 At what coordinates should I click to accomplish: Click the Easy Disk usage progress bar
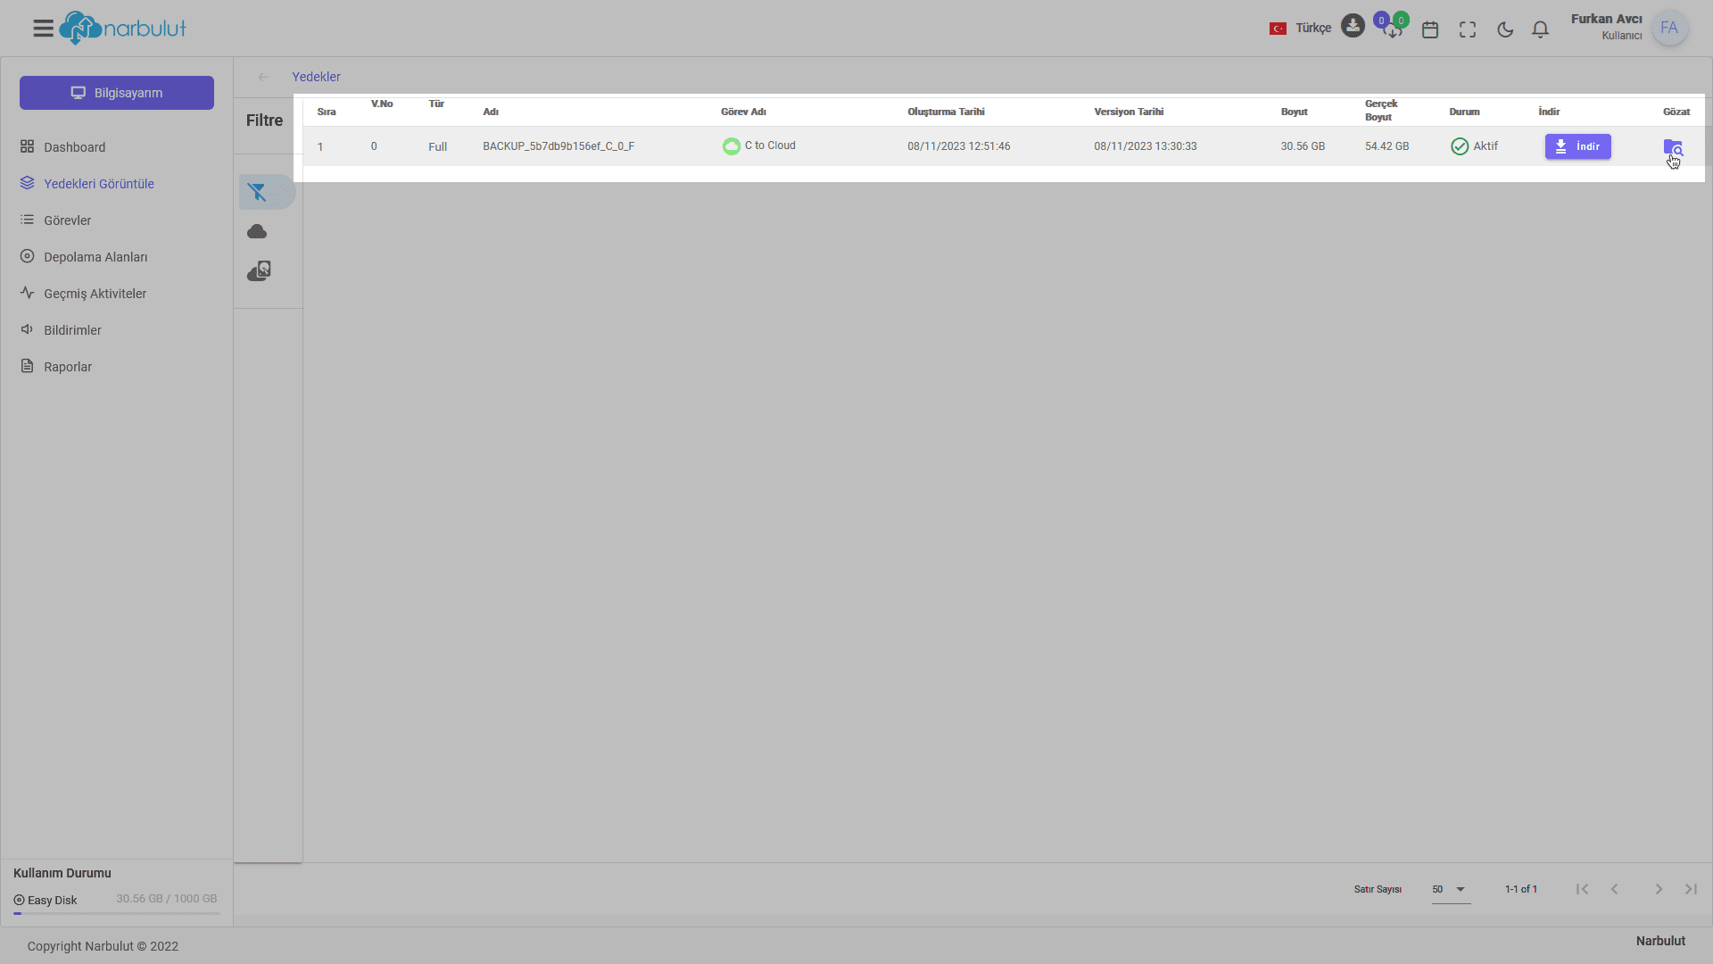pyautogui.click(x=116, y=913)
